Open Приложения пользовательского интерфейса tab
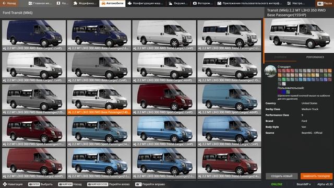Image resolution: width=334 pixels, height=188 pixels. [249, 3]
